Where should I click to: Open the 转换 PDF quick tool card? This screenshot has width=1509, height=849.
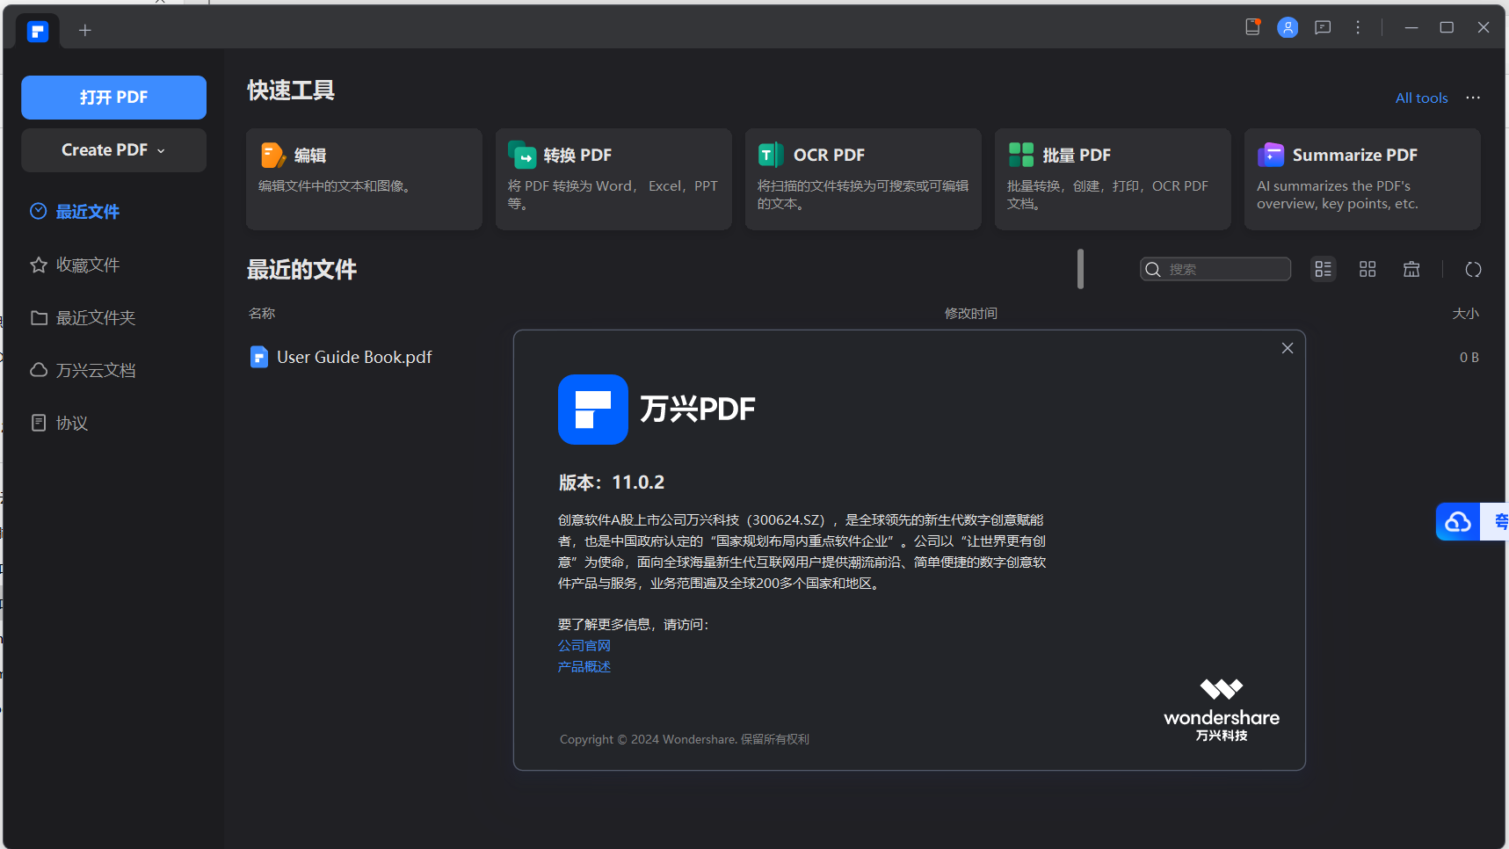[613, 179]
